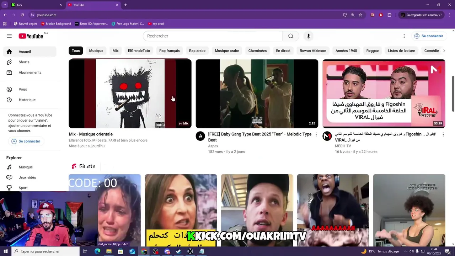Close the YouTube browser tab

117,5
